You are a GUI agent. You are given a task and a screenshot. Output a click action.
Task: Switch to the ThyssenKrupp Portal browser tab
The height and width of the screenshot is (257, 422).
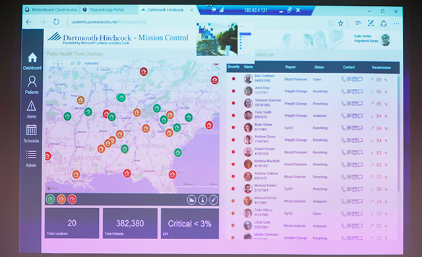click(107, 10)
